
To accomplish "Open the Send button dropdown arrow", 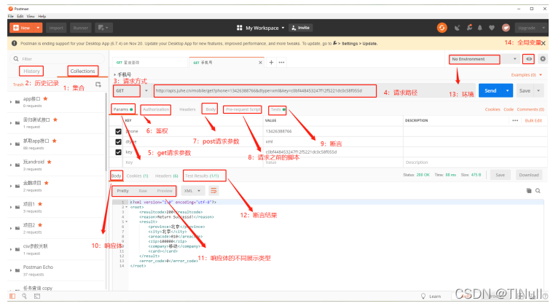I will (x=508, y=90).
